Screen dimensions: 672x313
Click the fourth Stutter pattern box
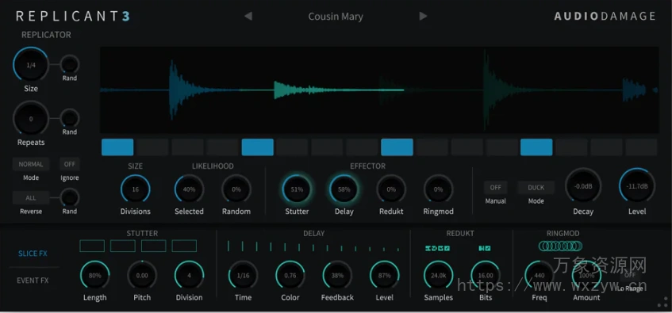[x=184, y=246]
